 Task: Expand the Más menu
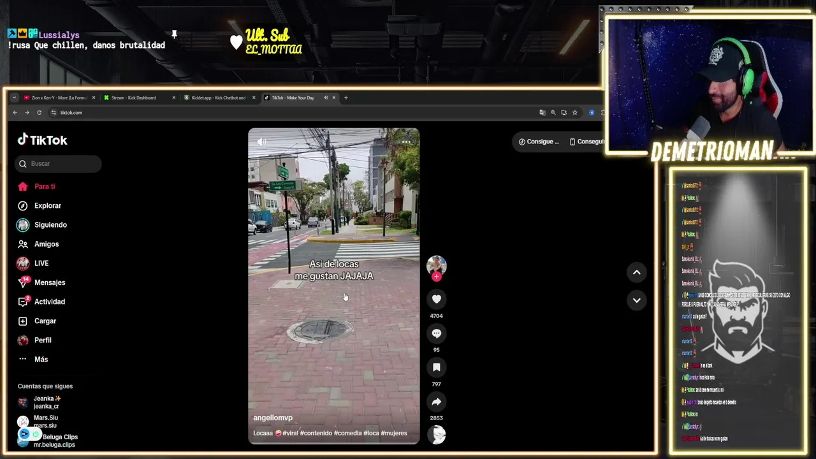(x=33, y=360)
